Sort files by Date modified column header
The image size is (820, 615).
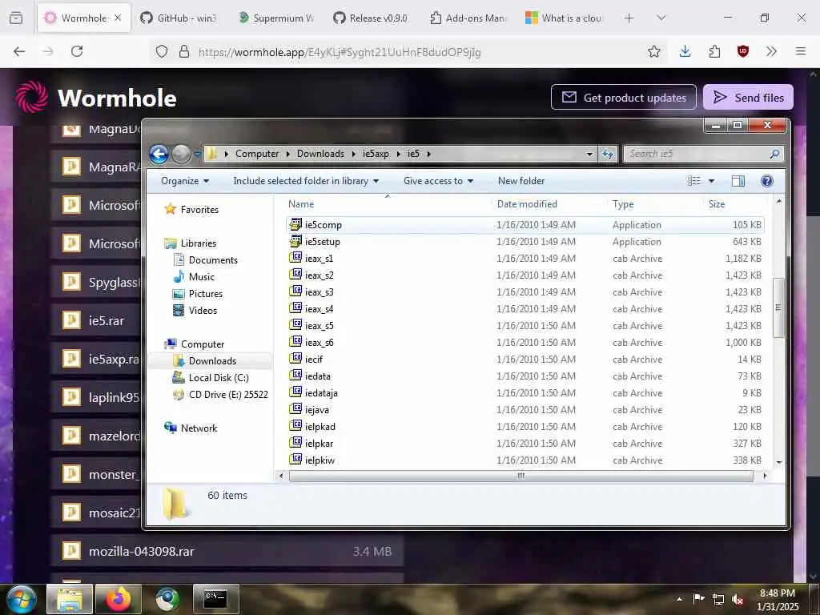527,204
